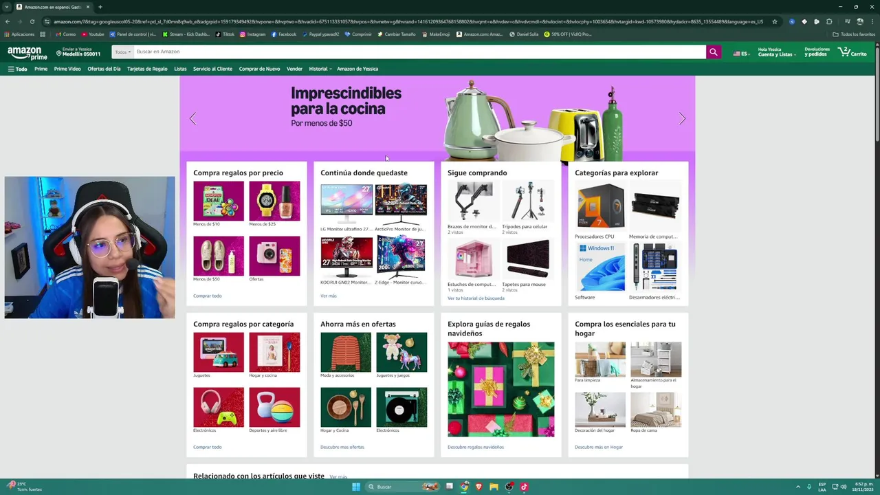The height and width of the screenshot is (495, 880).
Task: Click Ver más under Continúa donde quedaste
Action: tap(329, 296)
